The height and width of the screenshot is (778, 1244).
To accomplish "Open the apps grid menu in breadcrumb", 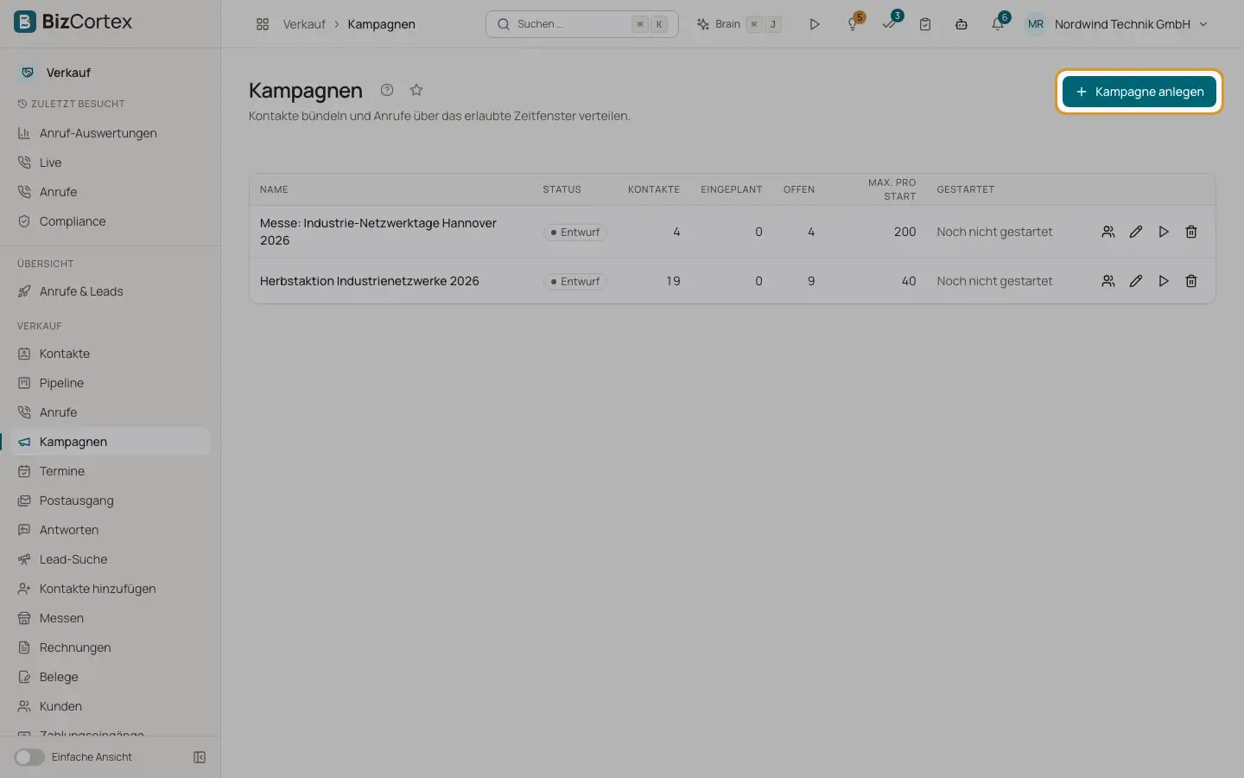I will (x=263, y=24).
